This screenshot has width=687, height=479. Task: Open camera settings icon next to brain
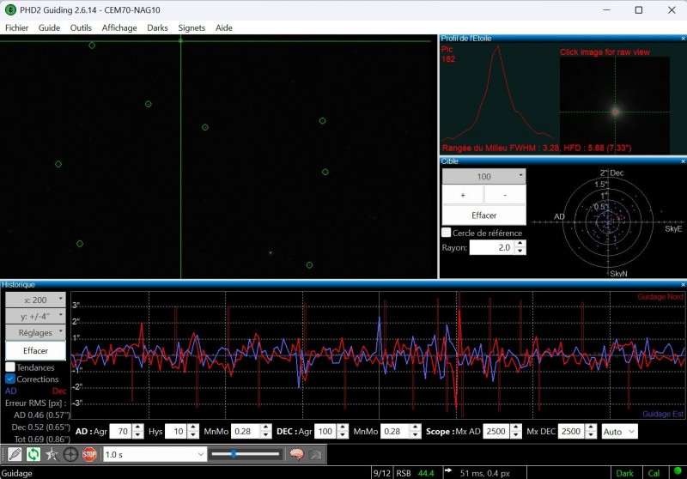[315, 454]
